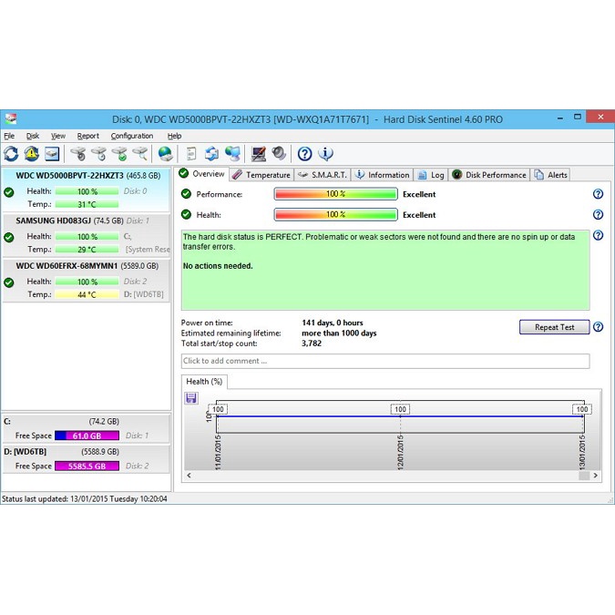615x615 pixels.
Task: Click help icon next to Repeat Test
Action: pos(598,327)
